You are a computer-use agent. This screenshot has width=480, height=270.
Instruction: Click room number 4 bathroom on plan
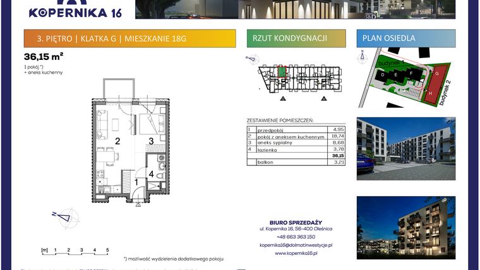[x=151, y=174]
